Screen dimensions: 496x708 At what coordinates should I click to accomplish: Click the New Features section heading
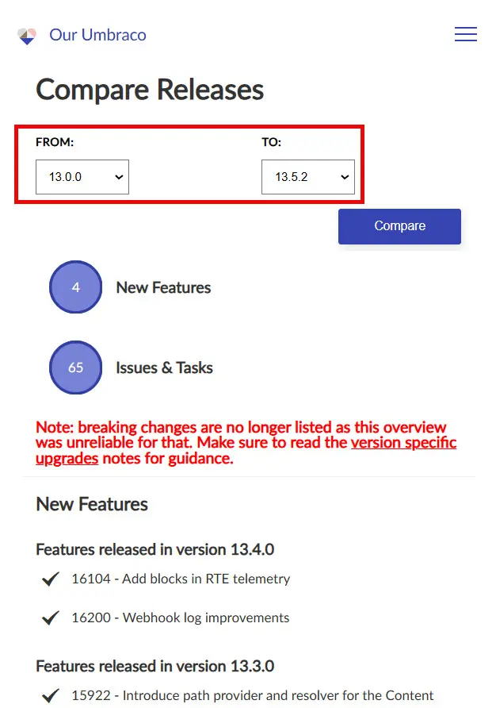click(91, 504)
